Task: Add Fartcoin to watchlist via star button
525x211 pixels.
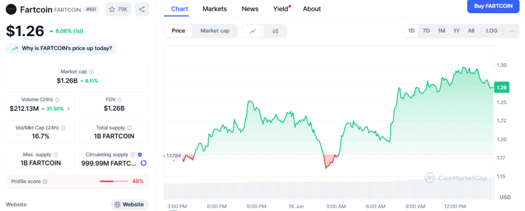Action: [118, 9]
